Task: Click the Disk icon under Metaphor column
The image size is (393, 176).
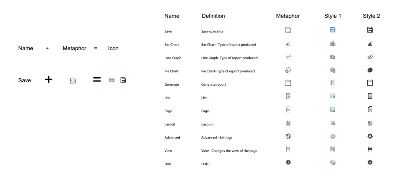Action: point(288,162)
